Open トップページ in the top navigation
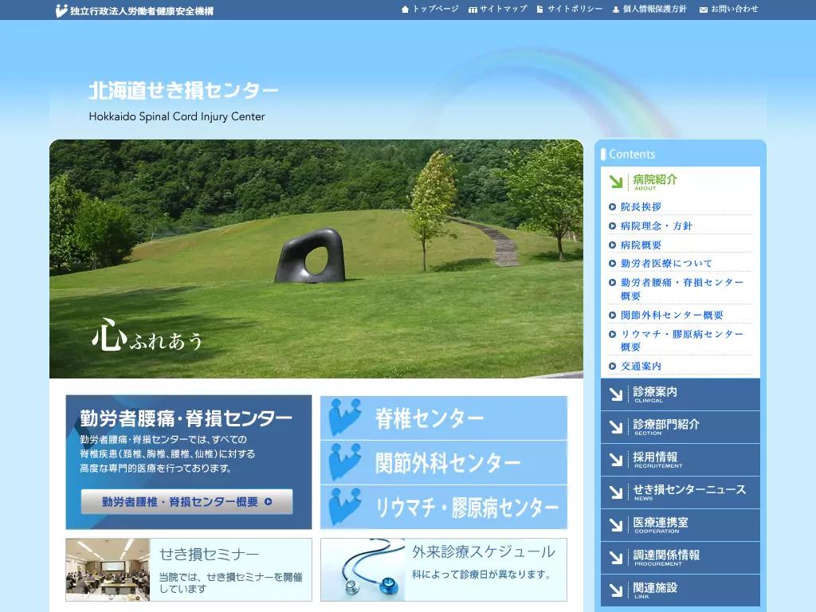 point(436,10)
